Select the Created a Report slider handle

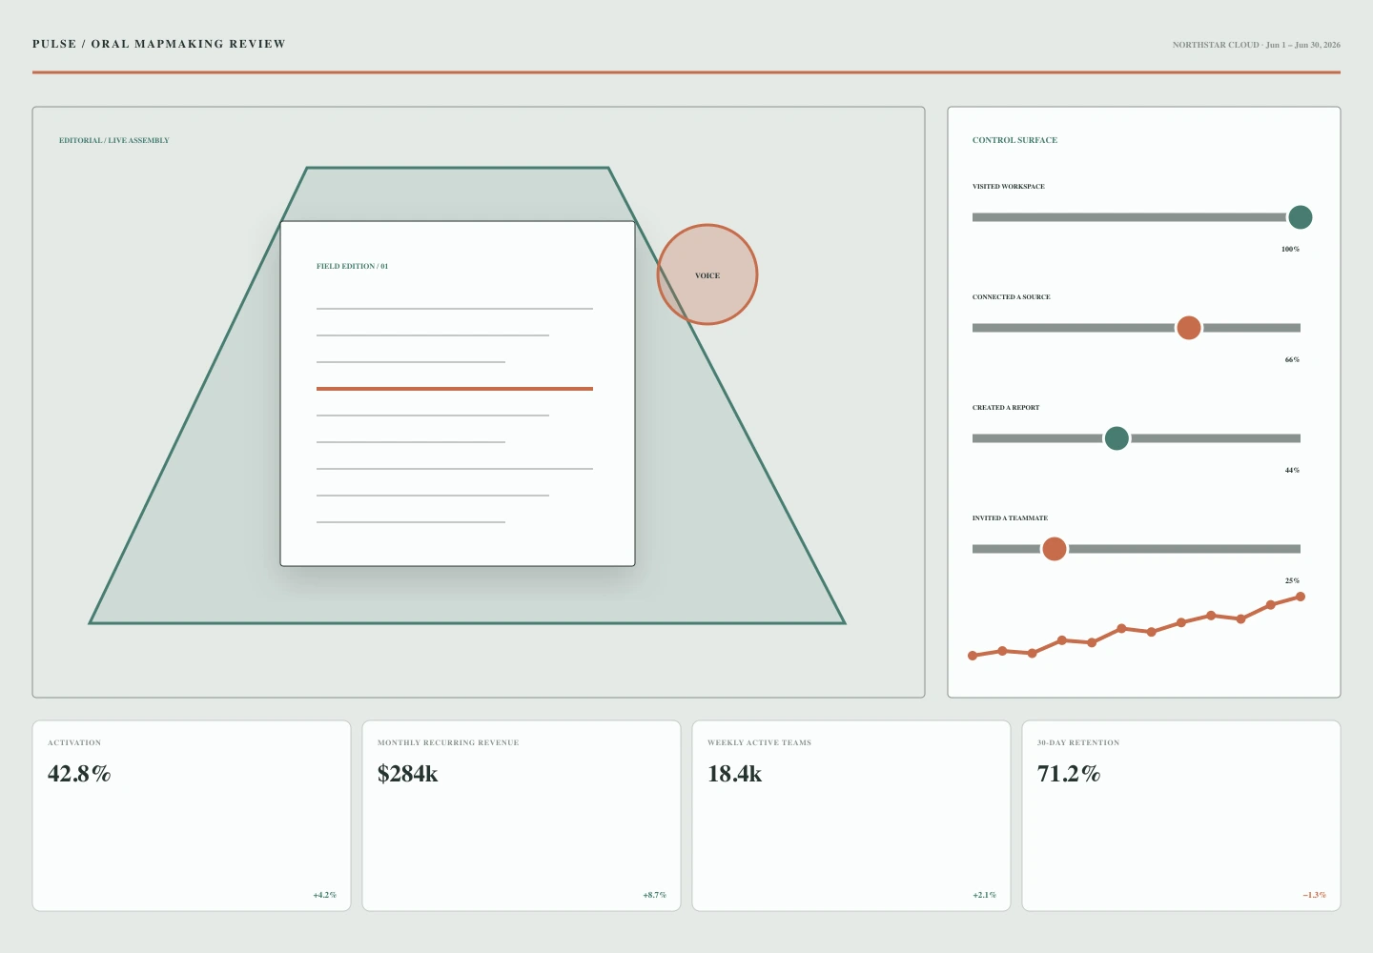[1117, 438]
